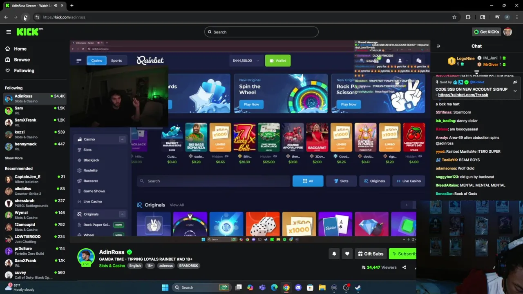The height and width of the screenshot is (294, 523).
Task: Go back in the browser
Action: point(6,17)
